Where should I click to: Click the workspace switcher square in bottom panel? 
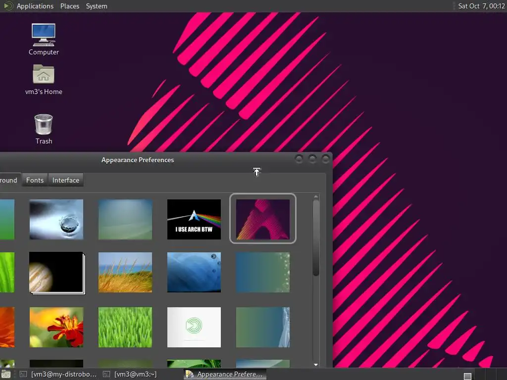tap(467, 376)
